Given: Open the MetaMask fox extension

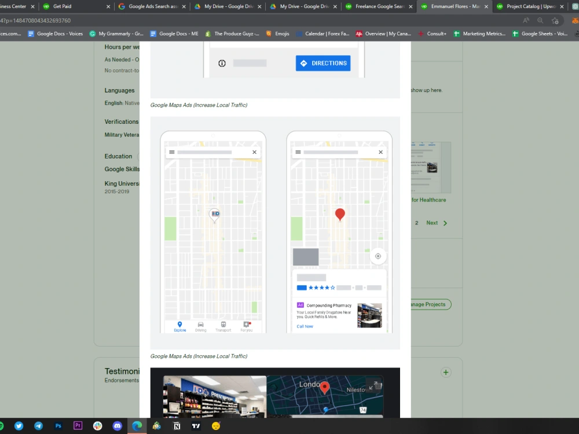Looking at the screenshot, I should point(576,21).
